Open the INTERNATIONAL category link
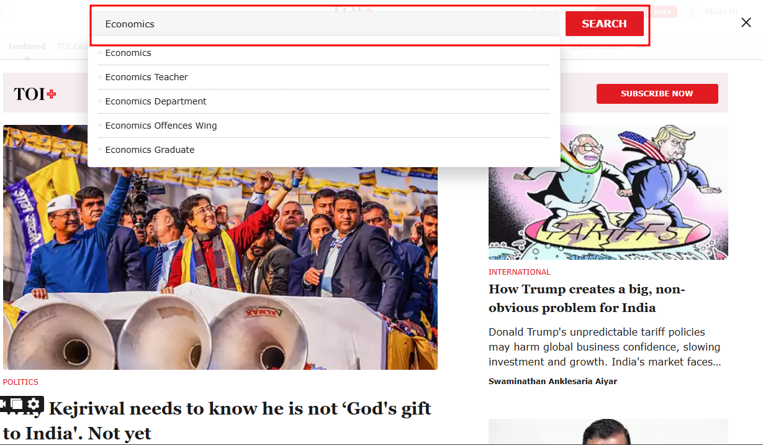The image size is (763, 445). point(520,272)
